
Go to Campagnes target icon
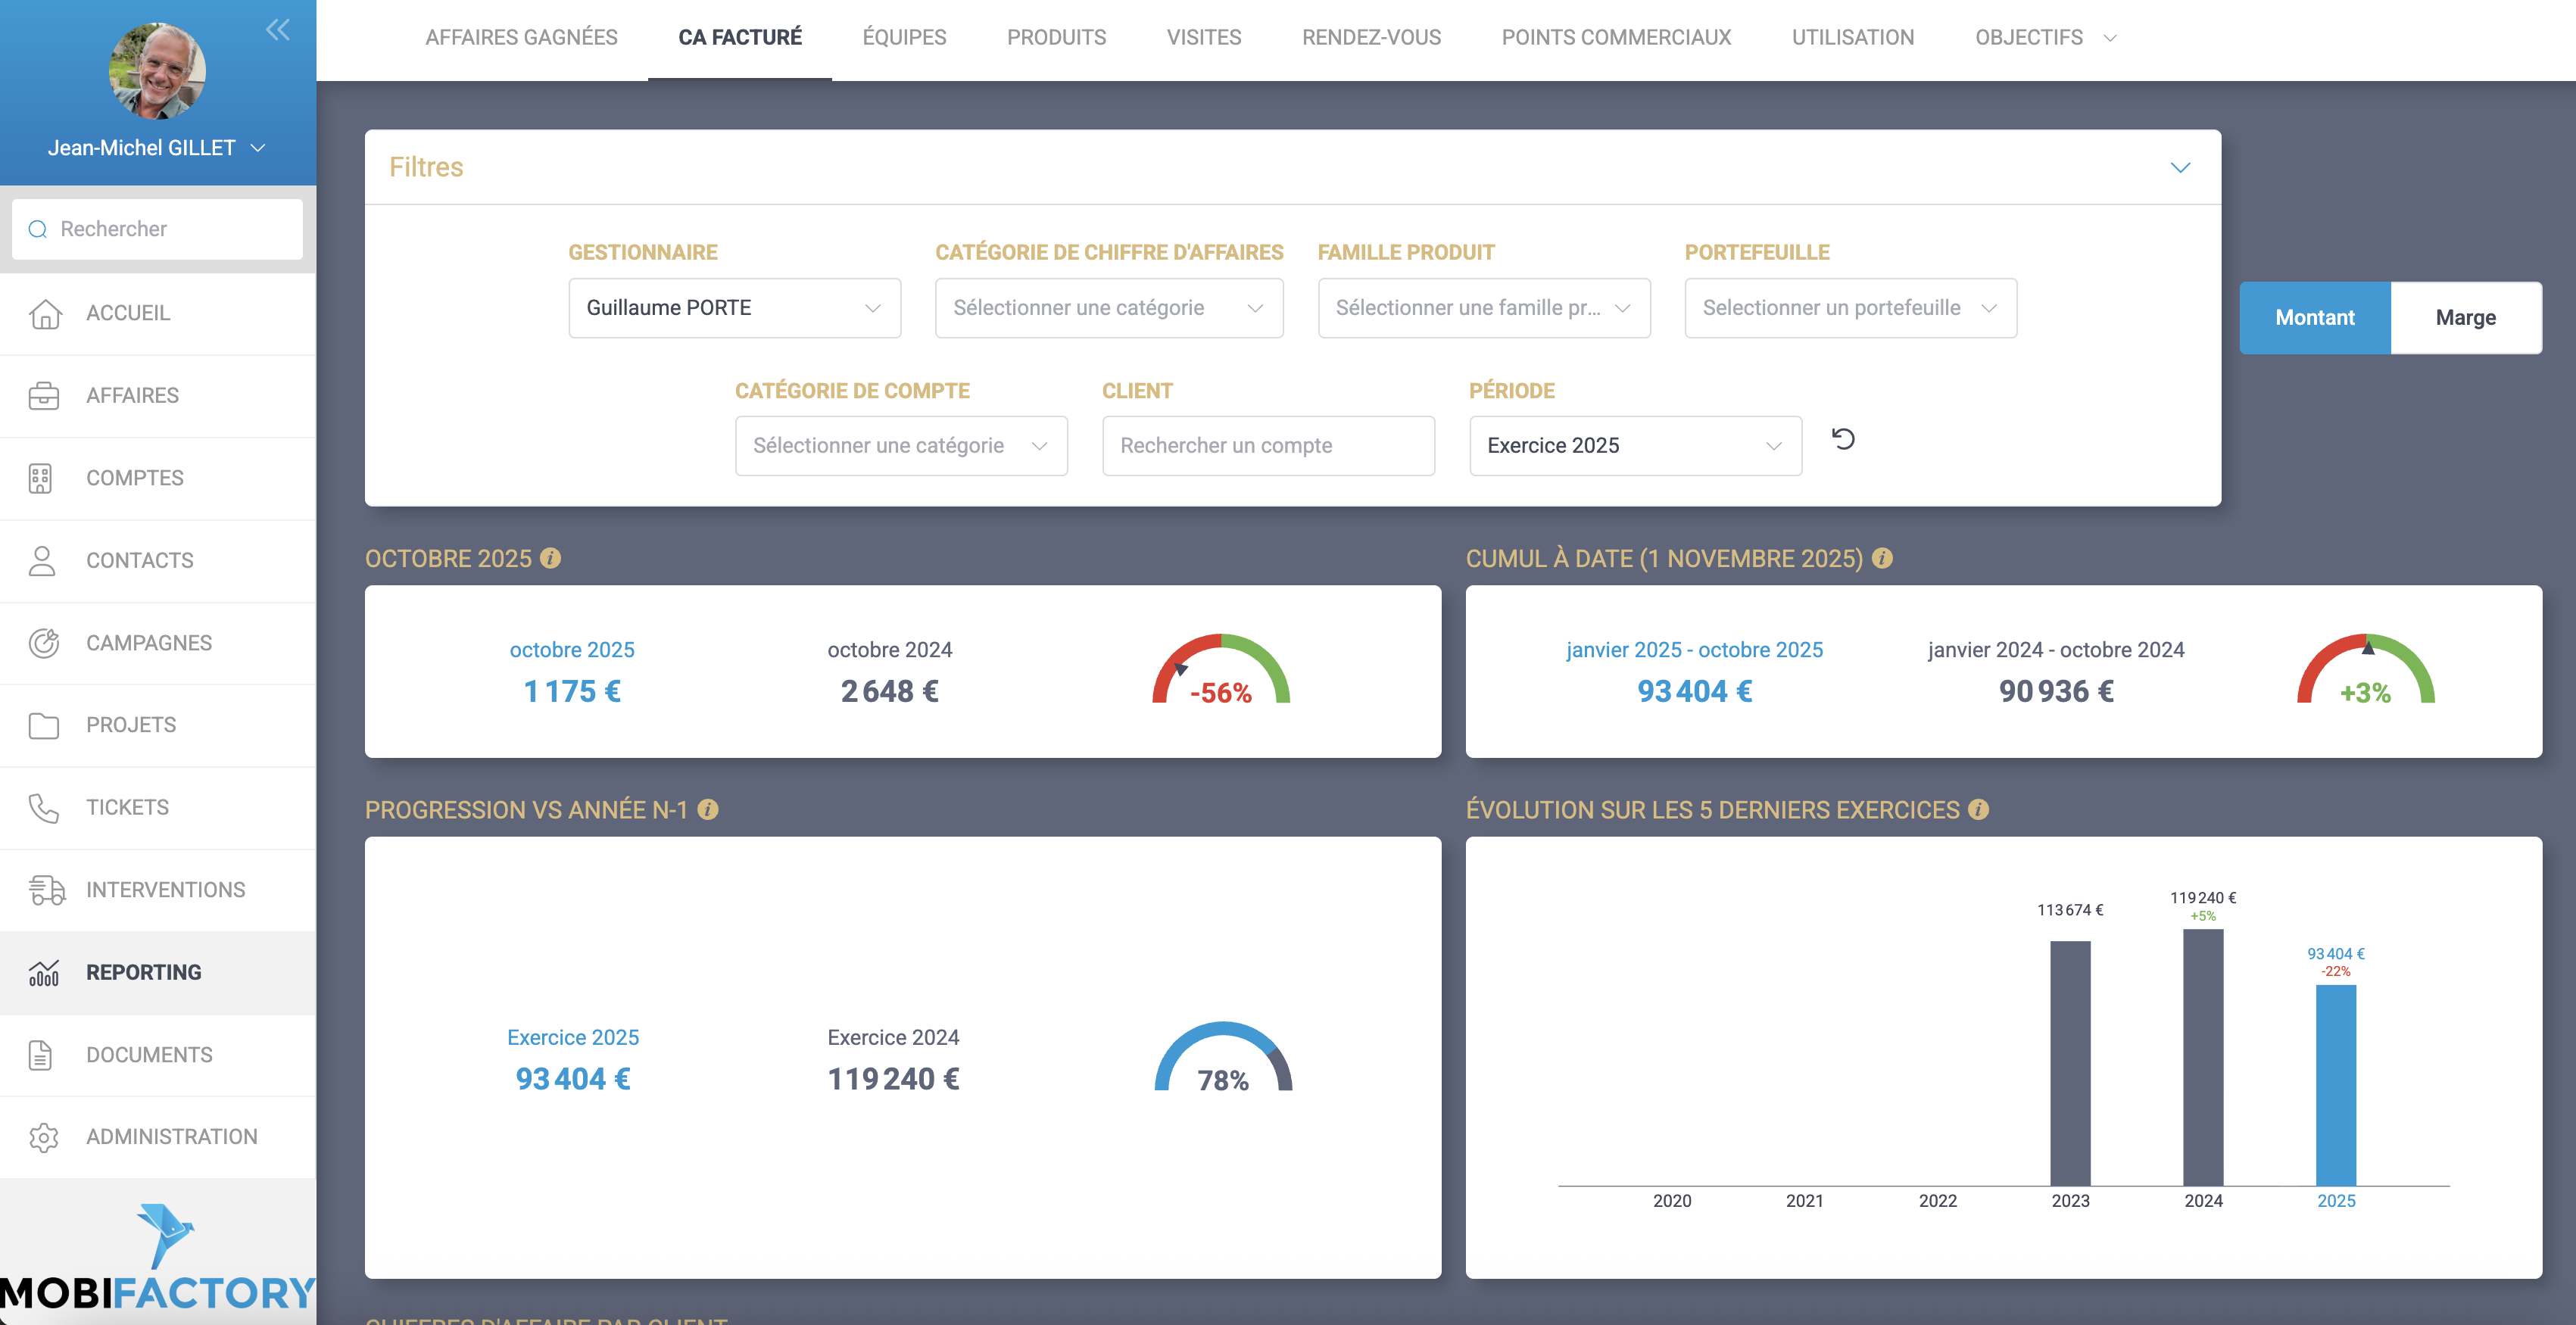[x=44, y=642]
